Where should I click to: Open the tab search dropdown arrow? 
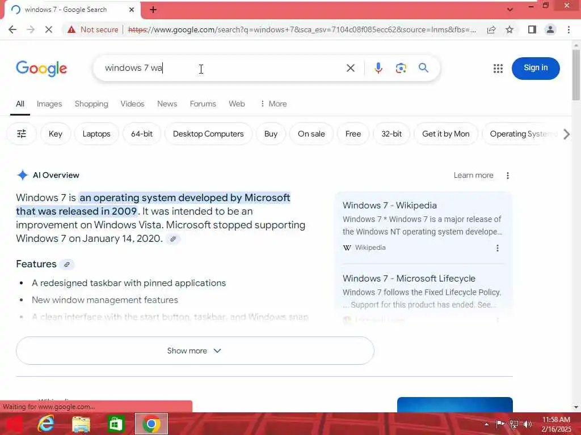tap(510, 10)
